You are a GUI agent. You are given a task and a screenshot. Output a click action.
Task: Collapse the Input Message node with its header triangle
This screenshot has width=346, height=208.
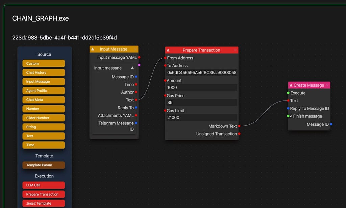point(93,49)
